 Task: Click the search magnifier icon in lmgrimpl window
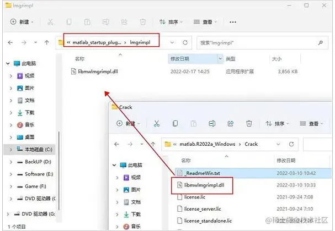click(x=320, y=43)
